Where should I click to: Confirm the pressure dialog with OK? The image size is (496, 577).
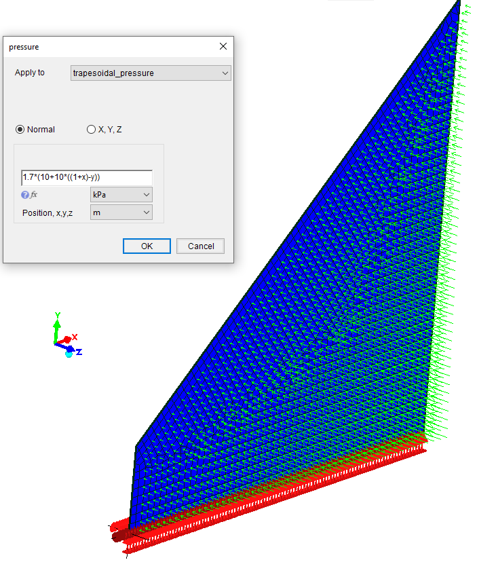click(147, 246)
